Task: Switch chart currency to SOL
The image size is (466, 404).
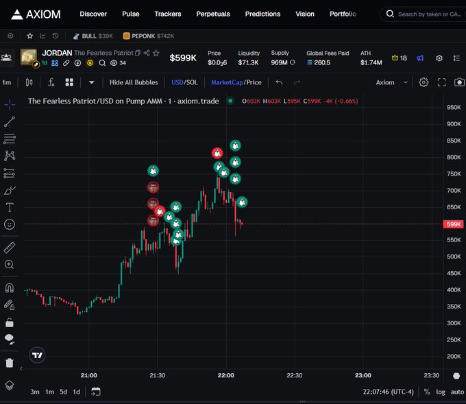Action: [x=192, y=82]
